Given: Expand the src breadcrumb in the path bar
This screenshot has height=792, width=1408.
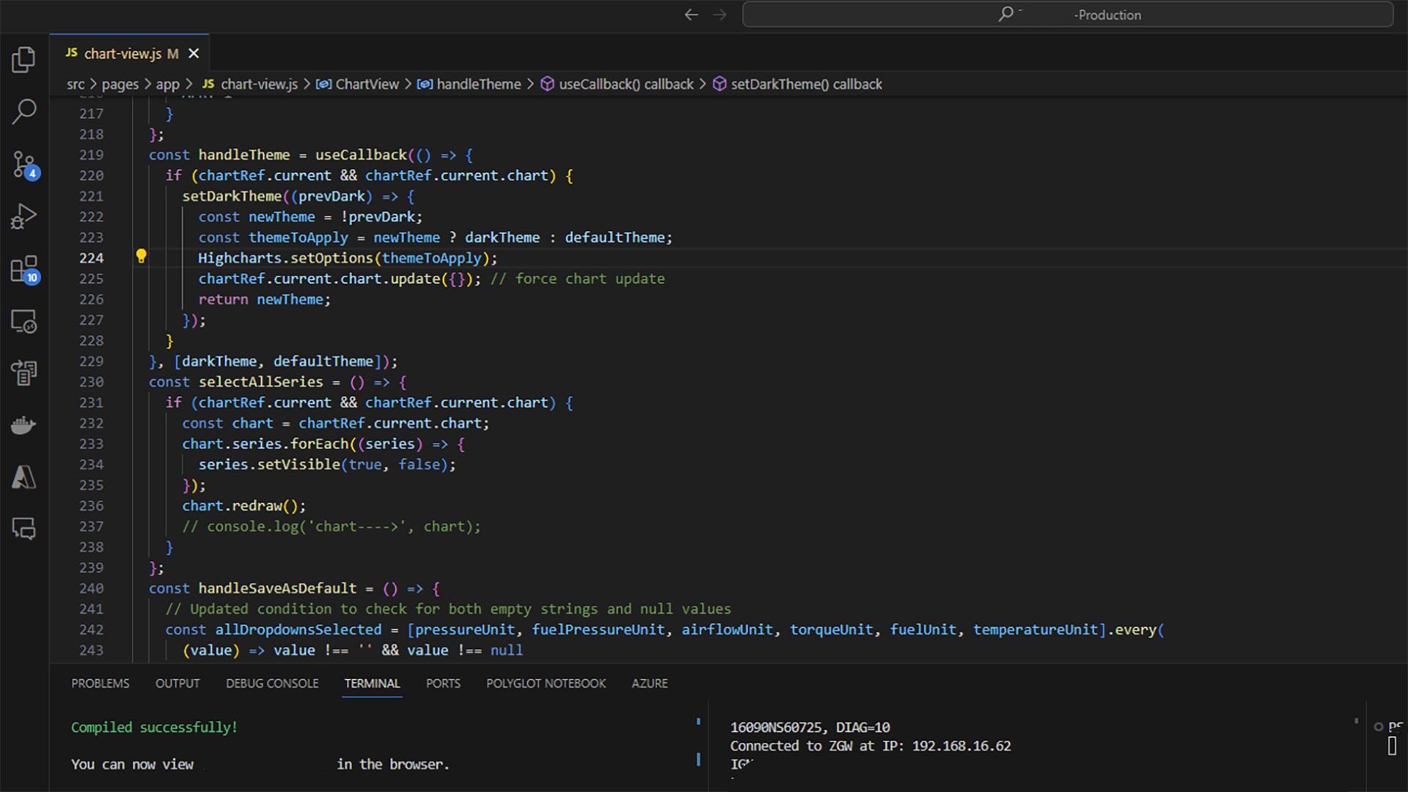Looking at the screenshot, I should (76, 84).
